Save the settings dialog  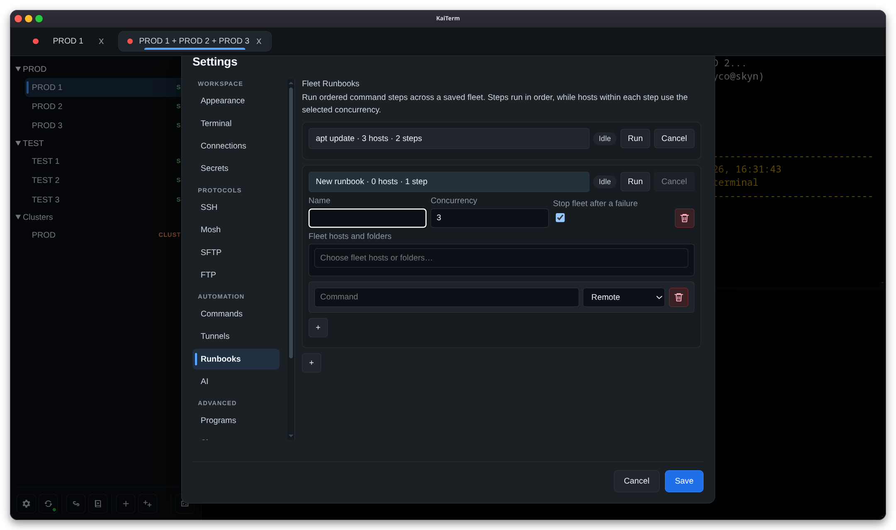[x=684, y=481]
